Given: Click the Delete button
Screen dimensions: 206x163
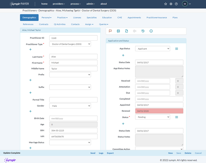Looking at the screenshot, I should coord(188,153).
